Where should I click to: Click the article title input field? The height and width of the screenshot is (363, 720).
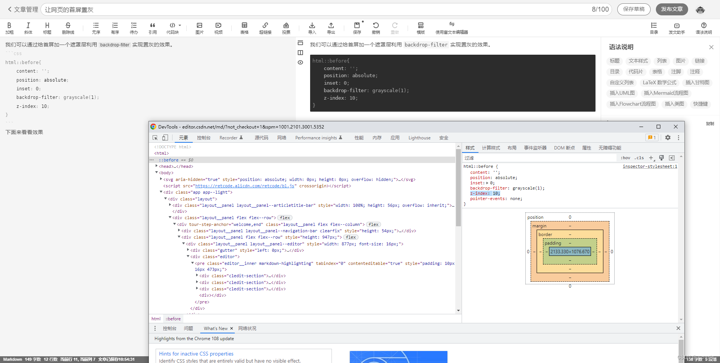pos(315,9)
